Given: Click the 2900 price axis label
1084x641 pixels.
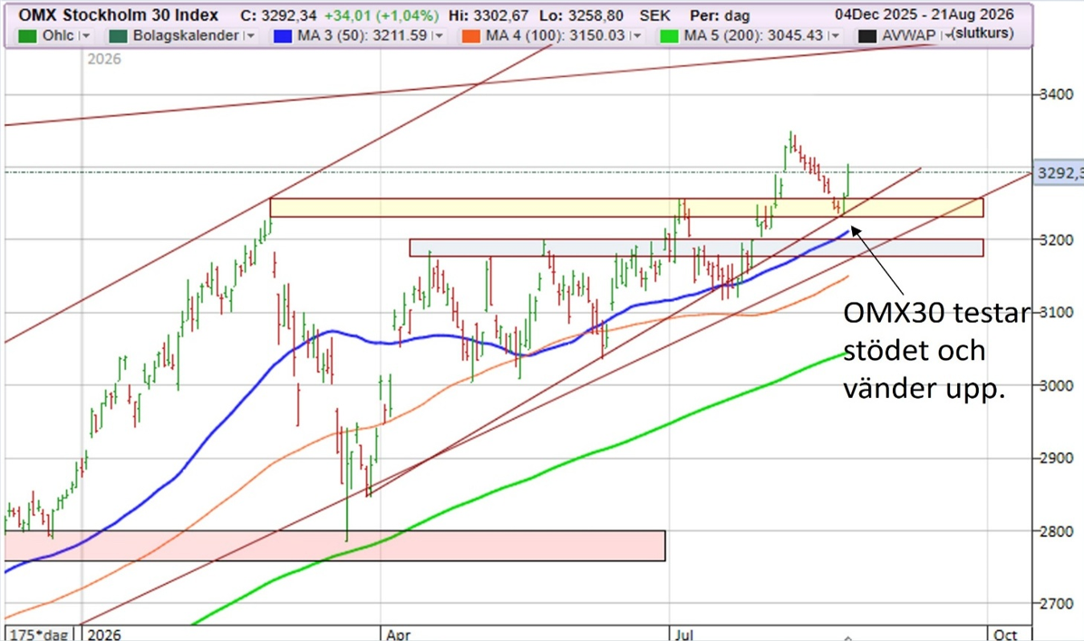Looking at the screenshot, I should tap(1057, 458).
